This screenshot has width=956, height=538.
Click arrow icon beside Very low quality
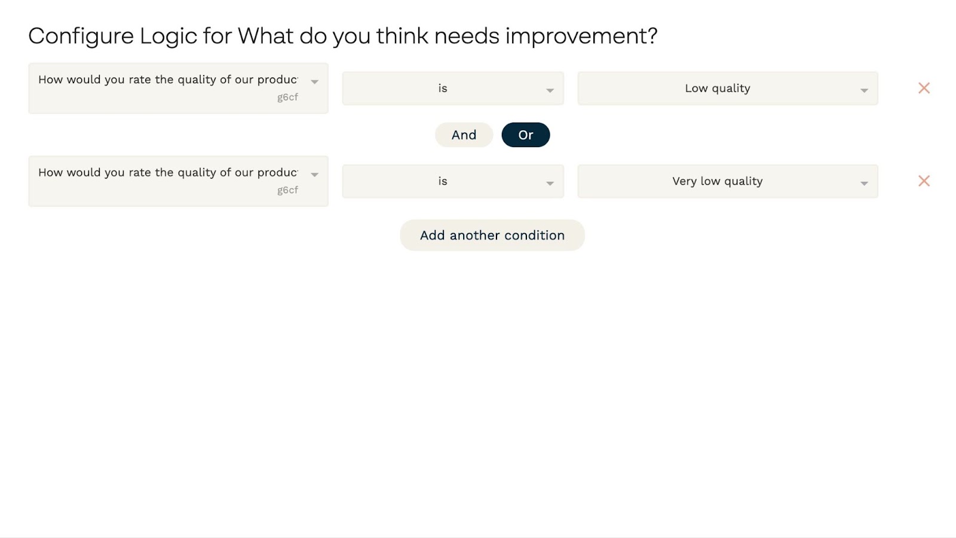pos(864,183)
